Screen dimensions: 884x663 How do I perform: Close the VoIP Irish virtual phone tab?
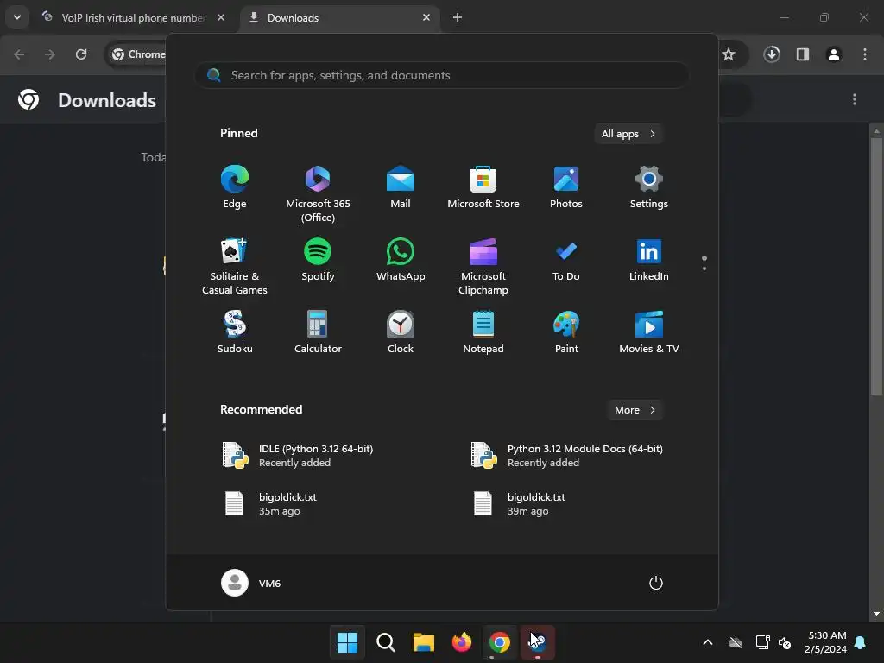(221, 17)
